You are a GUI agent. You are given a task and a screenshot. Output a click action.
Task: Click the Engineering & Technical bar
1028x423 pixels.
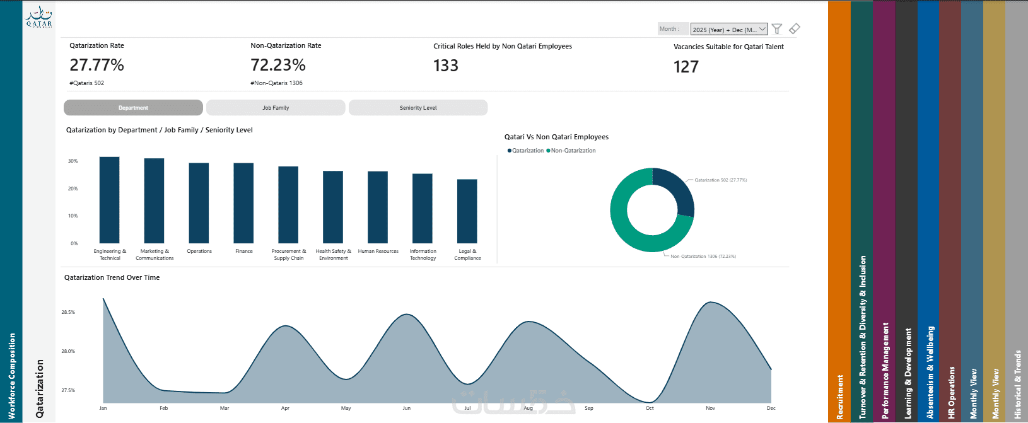(110, 200)
